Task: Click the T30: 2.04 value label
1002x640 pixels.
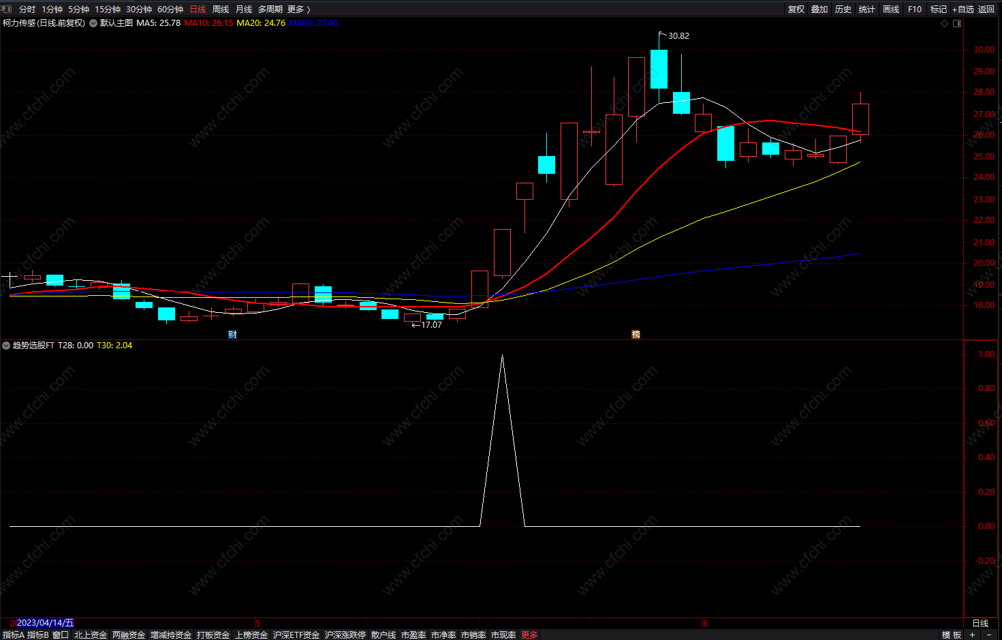Action: click(114, 346)
